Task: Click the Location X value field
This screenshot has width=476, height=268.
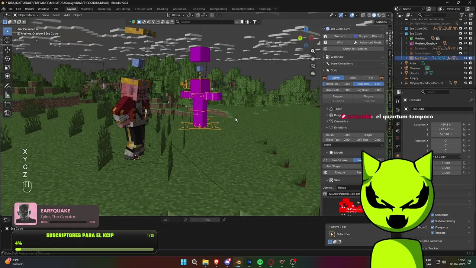Action: [x=446, y=125]
